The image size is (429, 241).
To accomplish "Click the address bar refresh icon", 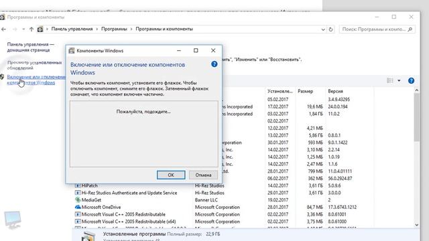I will tap(330, 29).
